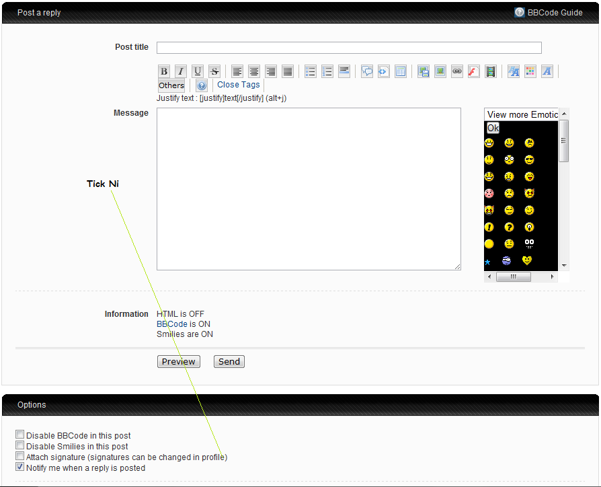Image resolution: width=601 pixels, height=487 pixels.
Task: Insert the yellow heart smiley
Action: point(527,261)
